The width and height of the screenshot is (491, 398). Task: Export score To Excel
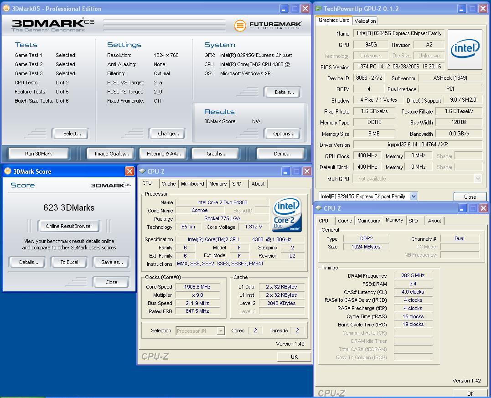(x=69, y=262)
